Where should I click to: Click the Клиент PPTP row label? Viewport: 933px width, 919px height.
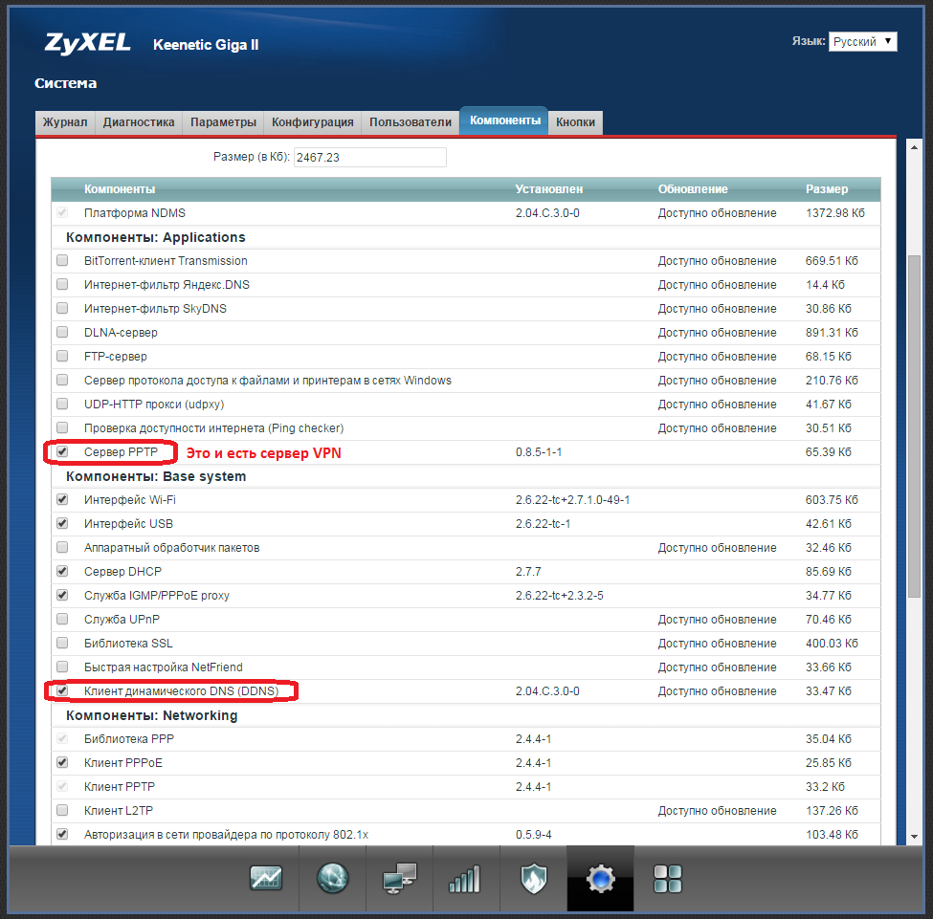pos(119,786)
